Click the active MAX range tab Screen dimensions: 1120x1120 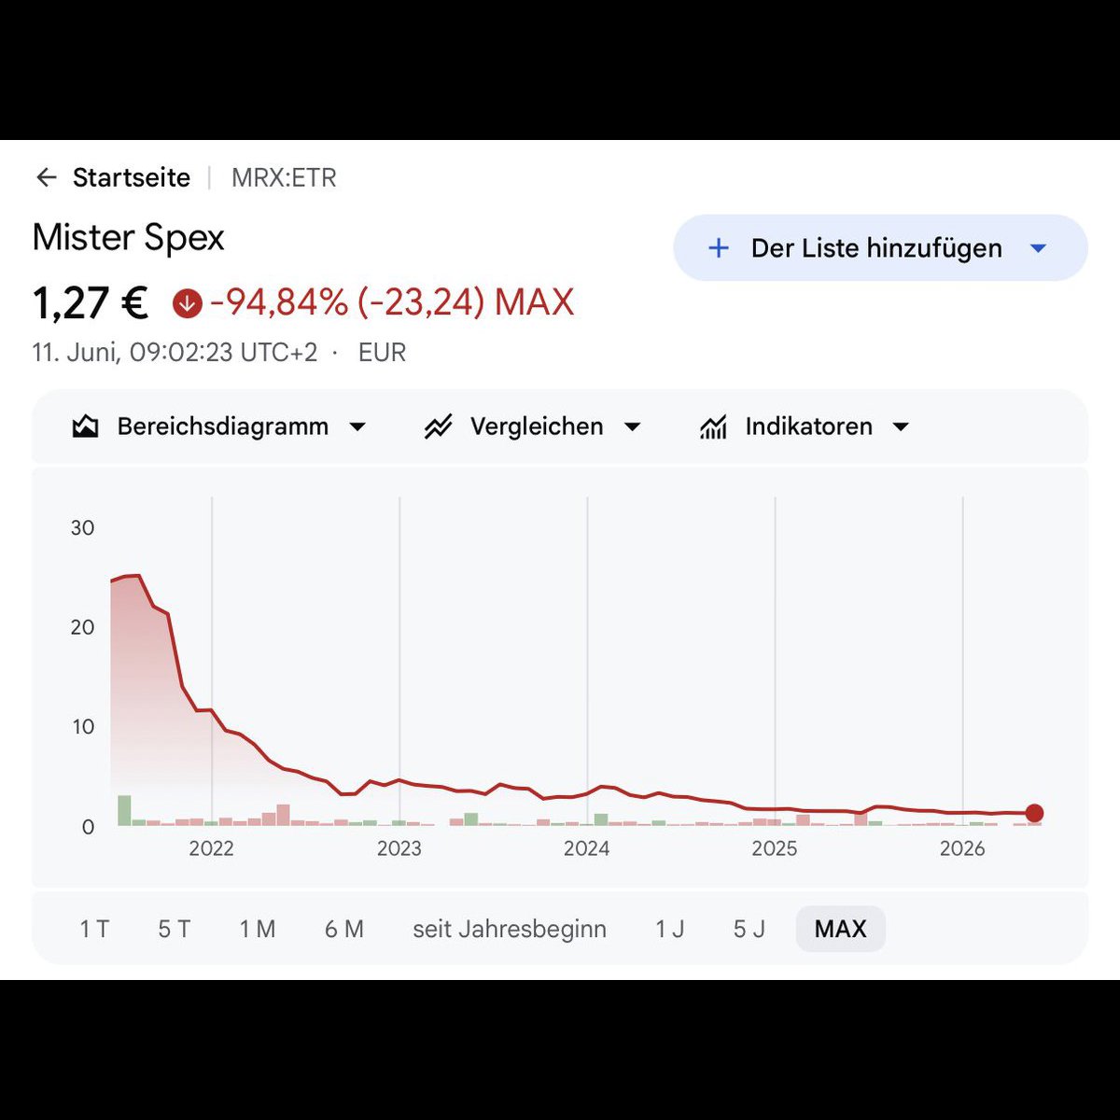[841, 929]
